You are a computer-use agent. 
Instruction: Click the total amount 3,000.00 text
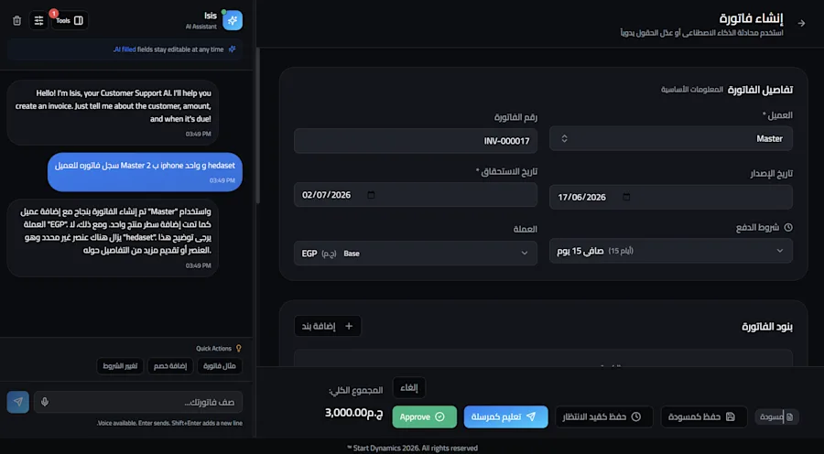(353, 413)
